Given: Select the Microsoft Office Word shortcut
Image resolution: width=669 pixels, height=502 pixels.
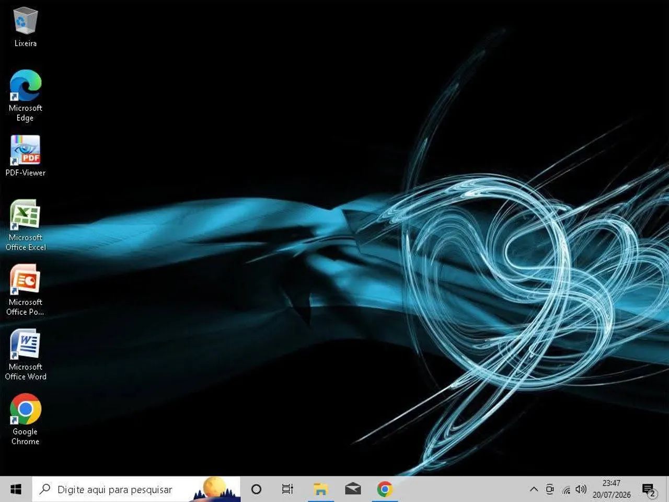Looking at the screenshot, I should [x=25, y=355].
